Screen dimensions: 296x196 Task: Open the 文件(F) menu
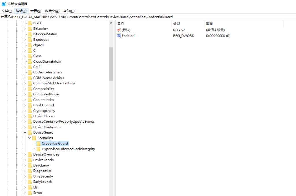[x=7, y=11]
